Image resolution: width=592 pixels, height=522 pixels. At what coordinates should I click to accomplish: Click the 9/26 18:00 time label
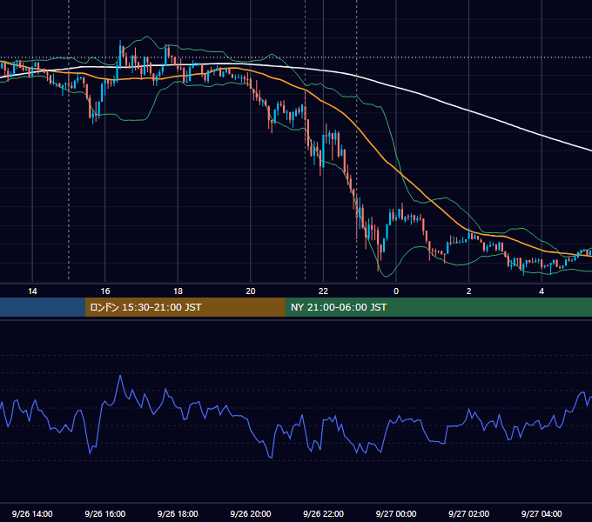[178, 513]
